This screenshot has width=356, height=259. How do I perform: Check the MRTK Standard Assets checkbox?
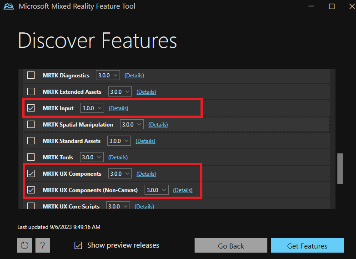pos(31,141)
